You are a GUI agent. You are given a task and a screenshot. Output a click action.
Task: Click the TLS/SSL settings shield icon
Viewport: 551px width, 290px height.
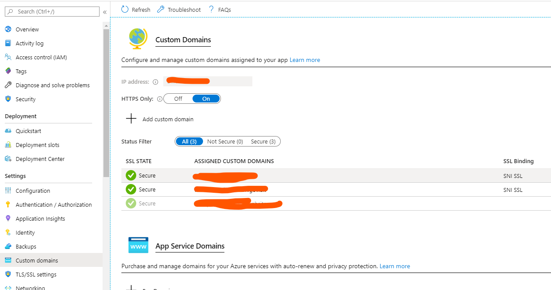point(8,274)
